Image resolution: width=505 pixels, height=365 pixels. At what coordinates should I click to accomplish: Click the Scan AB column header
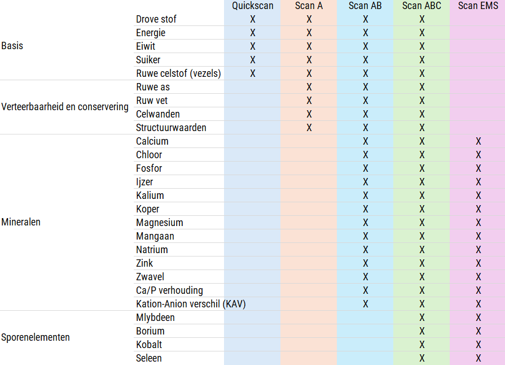click(365, 6)
